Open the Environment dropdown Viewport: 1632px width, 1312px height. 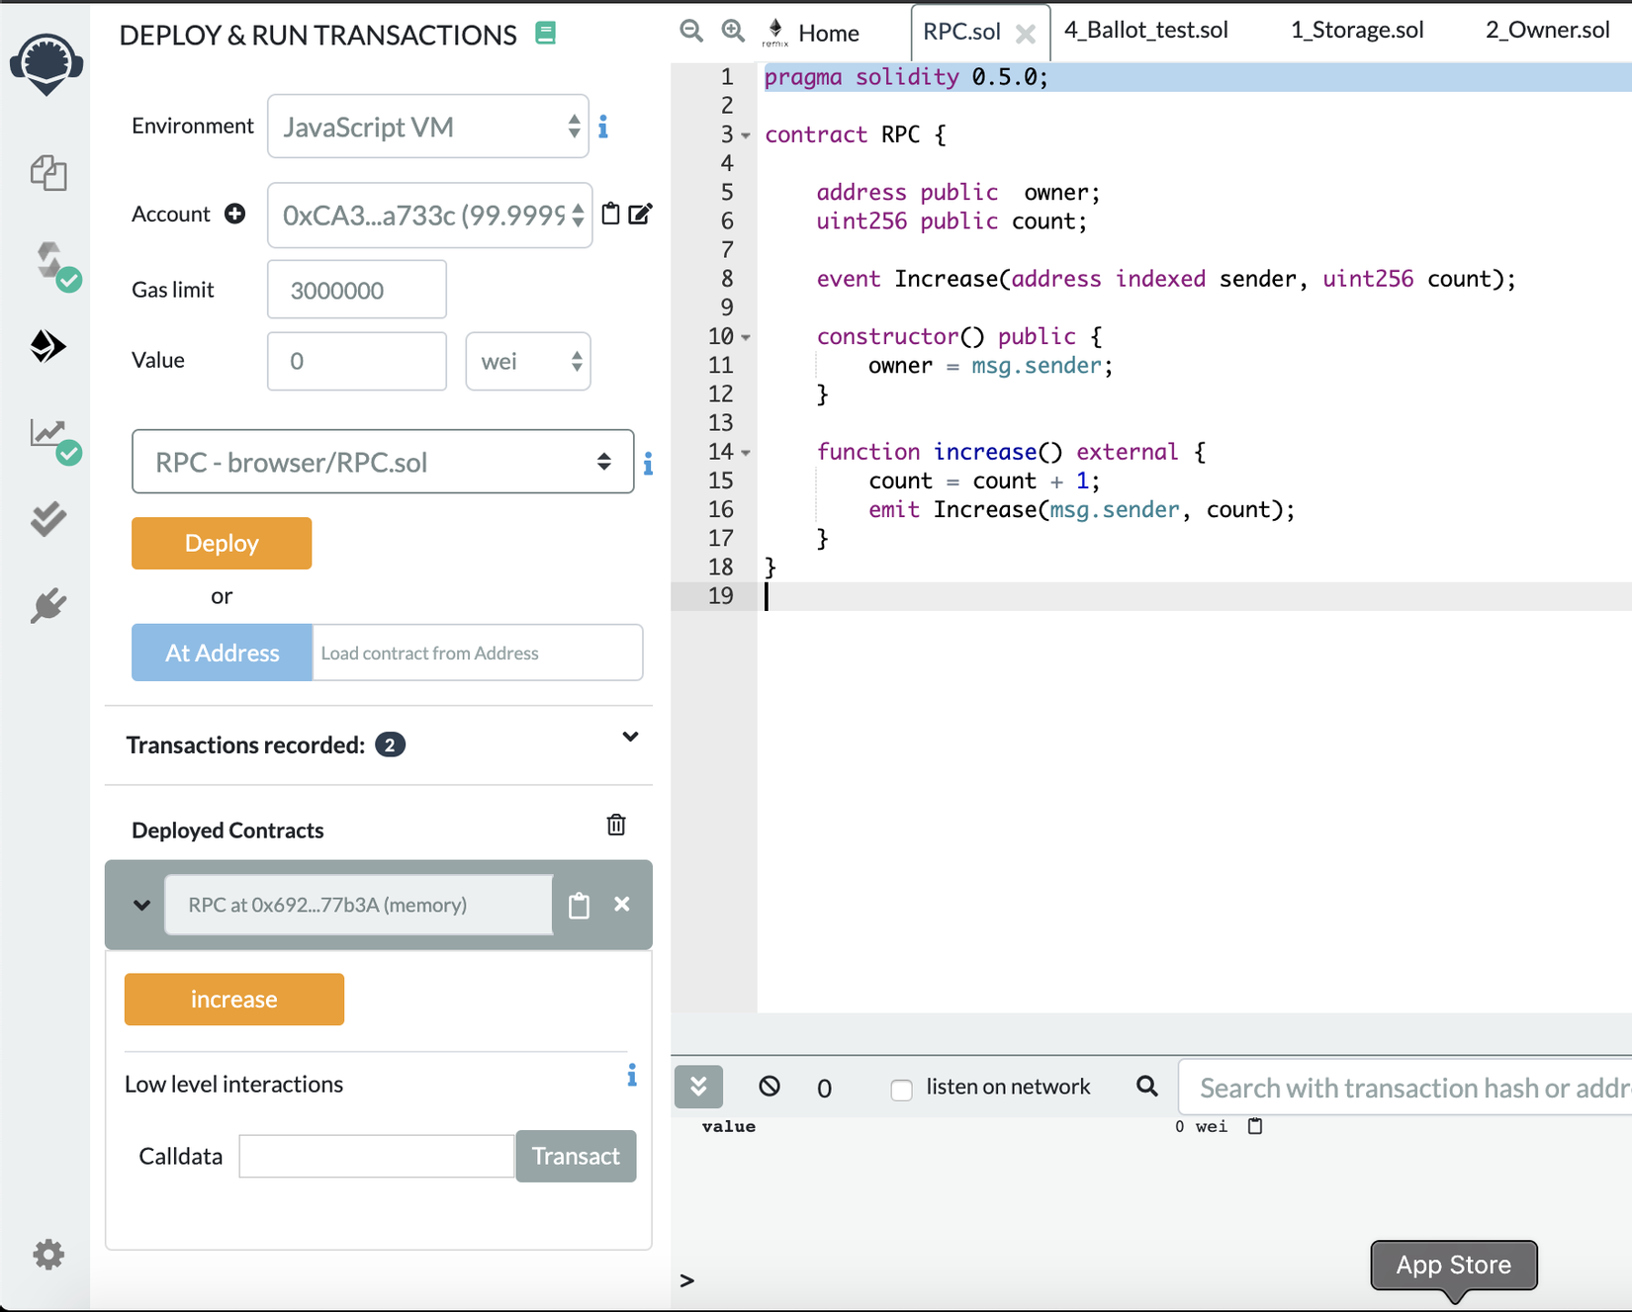pos(427,127)
